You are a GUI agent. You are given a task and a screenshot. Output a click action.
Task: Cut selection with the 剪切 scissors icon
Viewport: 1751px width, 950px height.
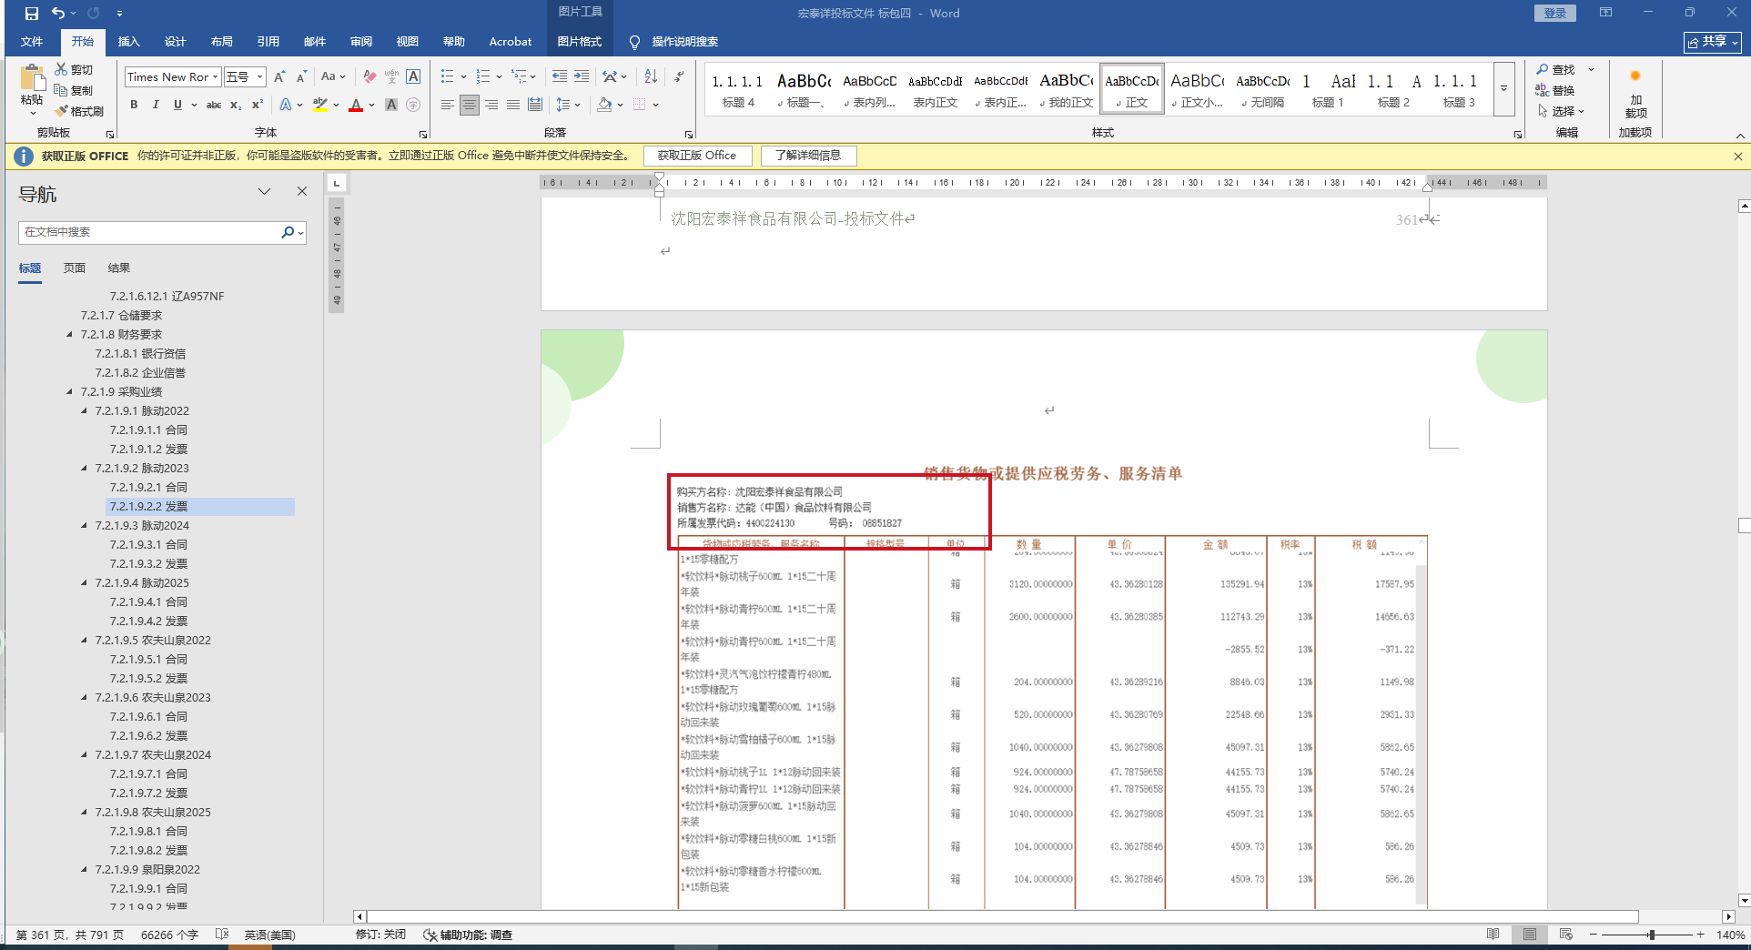(74, 69)
